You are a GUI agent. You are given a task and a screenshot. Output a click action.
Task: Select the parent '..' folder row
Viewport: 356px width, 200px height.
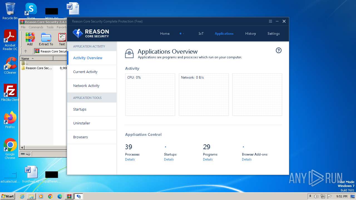coord(43,63)
